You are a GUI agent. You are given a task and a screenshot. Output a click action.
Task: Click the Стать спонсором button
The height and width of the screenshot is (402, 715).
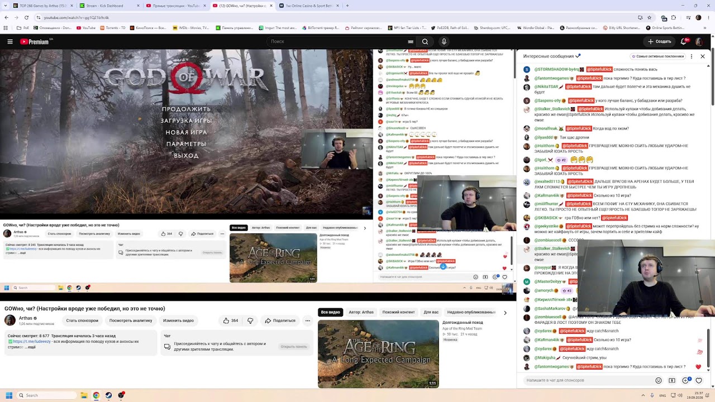pyautogui.click(x=82, y=320)
